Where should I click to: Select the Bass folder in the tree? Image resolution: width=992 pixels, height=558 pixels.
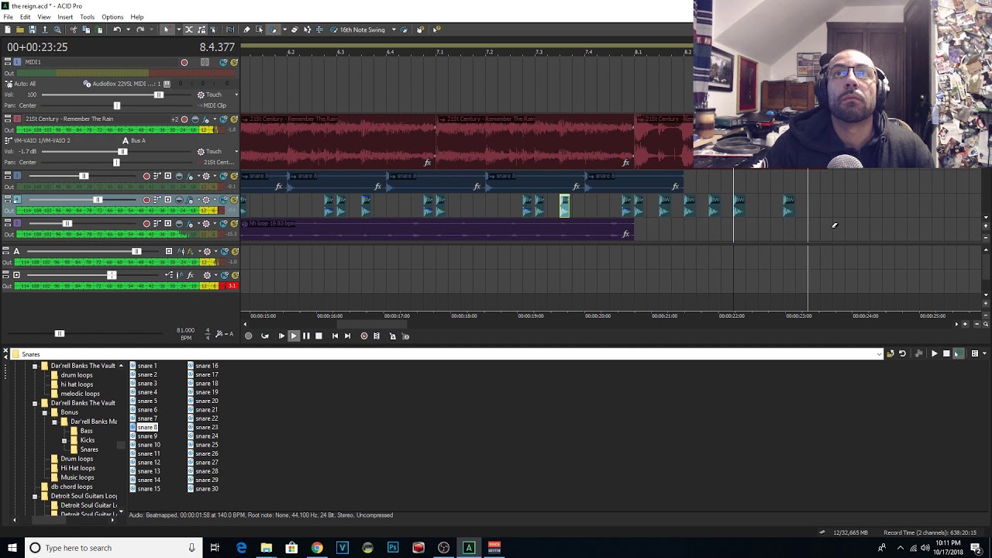pos(86,431)
